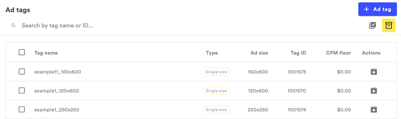Toggle the yellow archived tags filter icon
401x119 pixels.
click(388, 25)
